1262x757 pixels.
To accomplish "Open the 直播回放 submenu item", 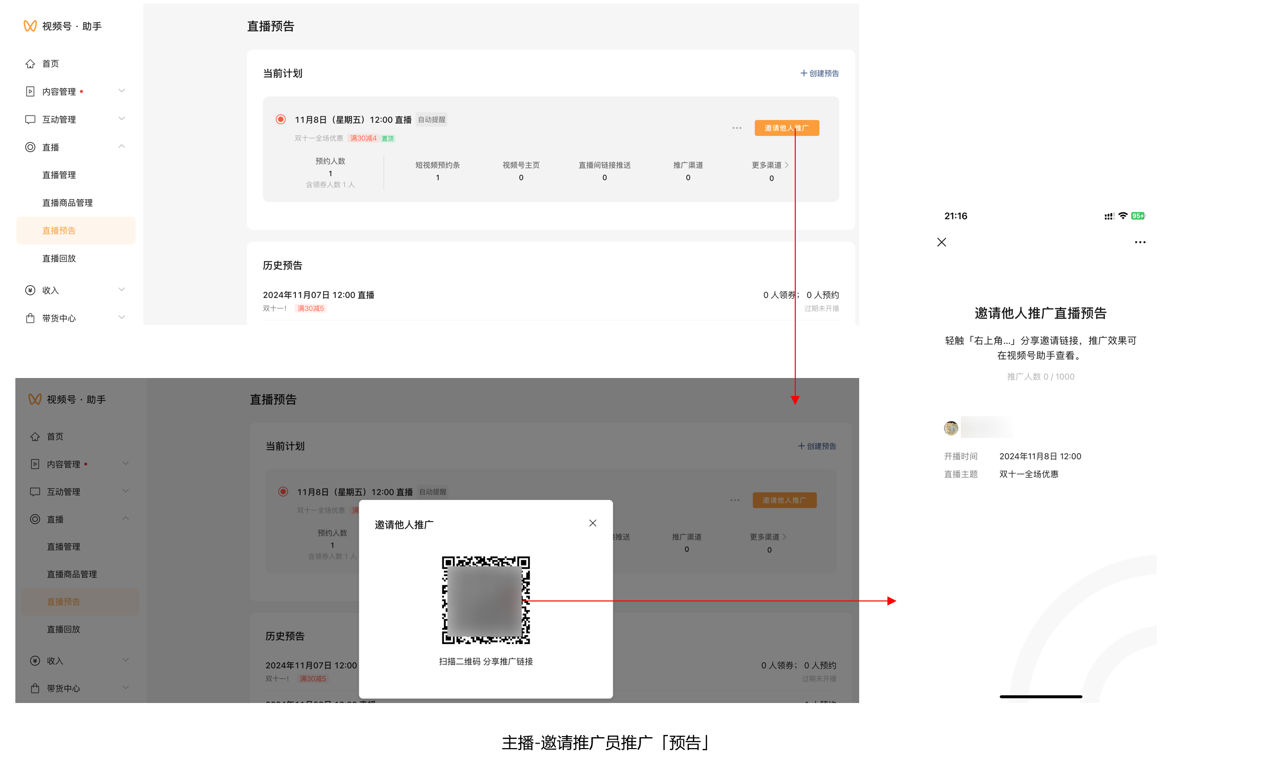I will [58, 259].
